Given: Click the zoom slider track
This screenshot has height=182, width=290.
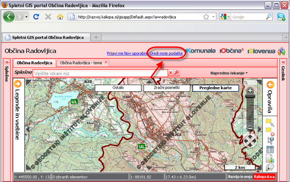Looking at the screenshot, I should (250, 112).
